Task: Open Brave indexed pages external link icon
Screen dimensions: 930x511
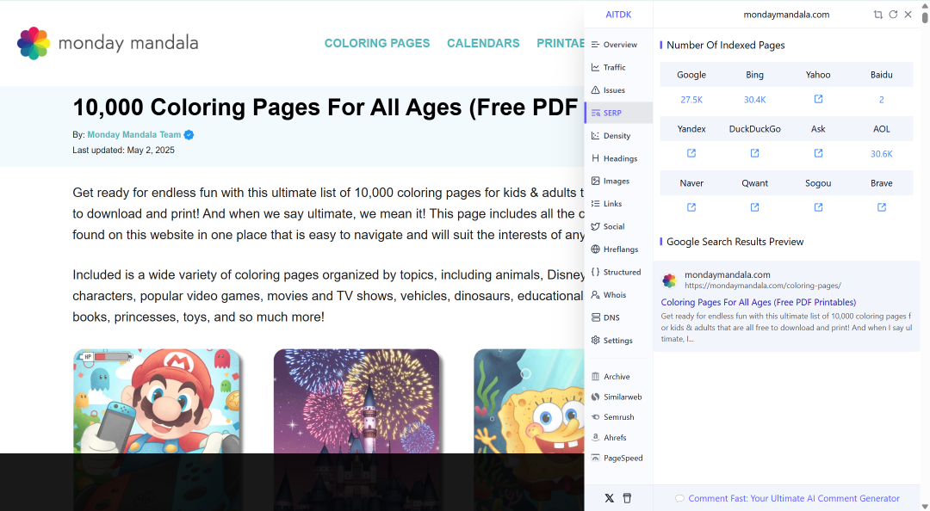Action: click(882, 206)
